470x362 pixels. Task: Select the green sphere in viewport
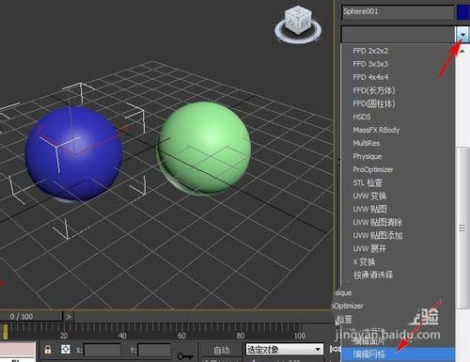(204, 148)
